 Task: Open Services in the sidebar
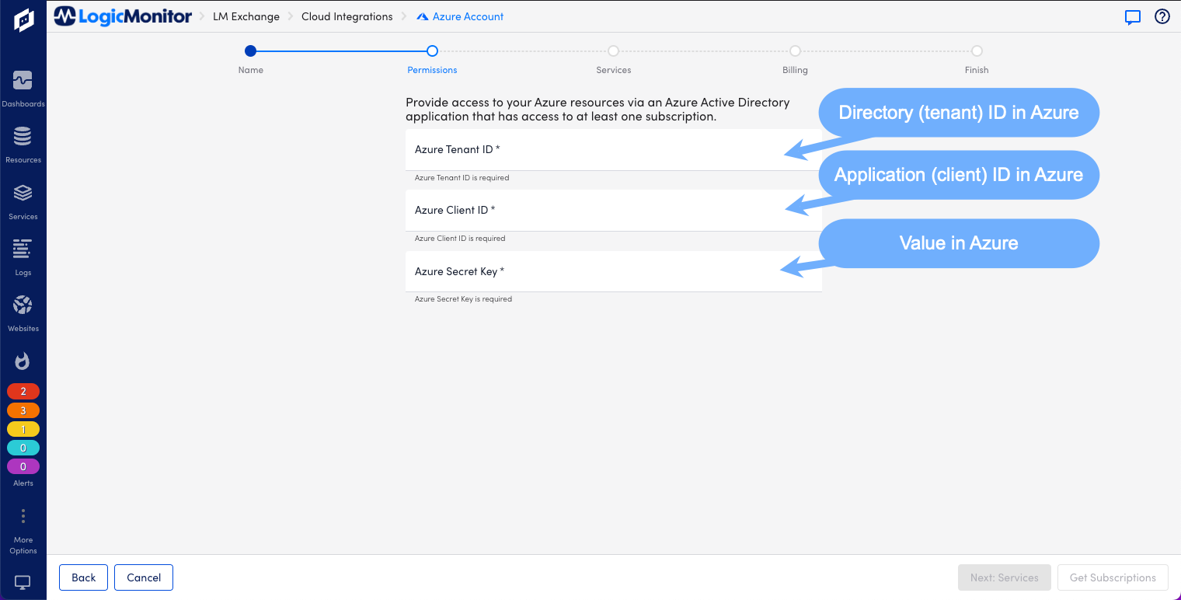(x=23, y=202)
